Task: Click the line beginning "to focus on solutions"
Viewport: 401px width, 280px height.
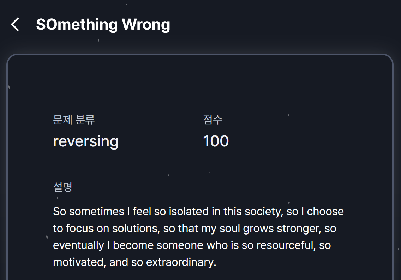Action: [194, 229]
